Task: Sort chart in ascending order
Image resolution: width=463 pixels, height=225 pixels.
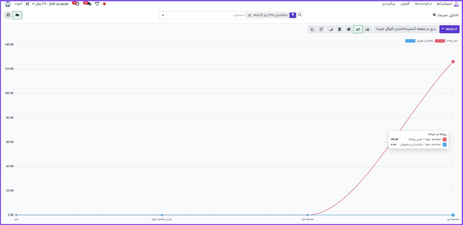Action: [x=312, y=29]
